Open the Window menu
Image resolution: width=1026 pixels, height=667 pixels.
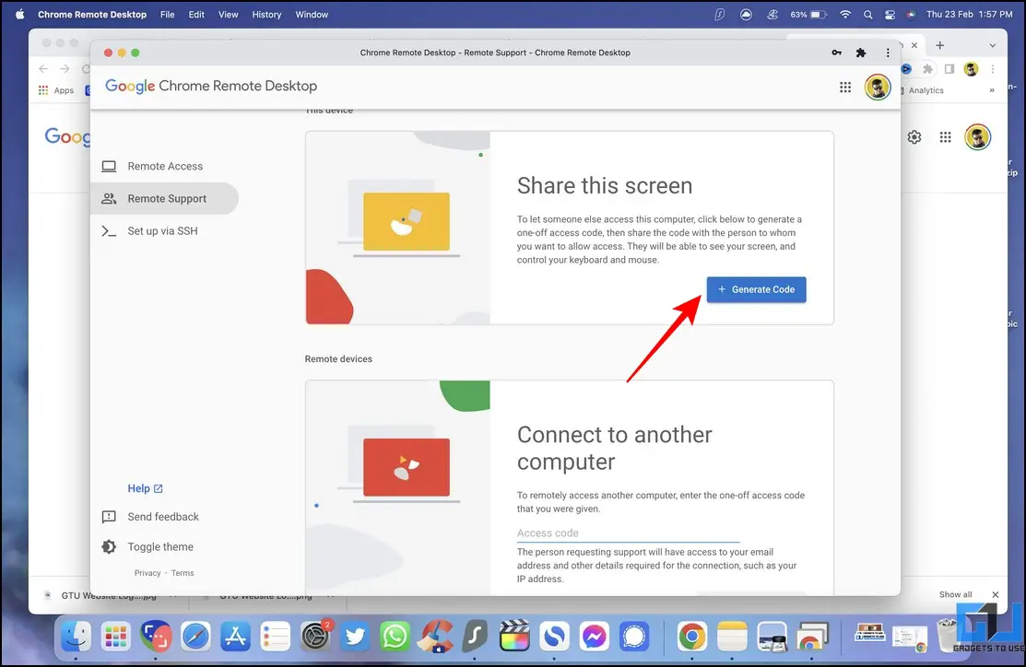pyautogui.click(x=312, y=15)
